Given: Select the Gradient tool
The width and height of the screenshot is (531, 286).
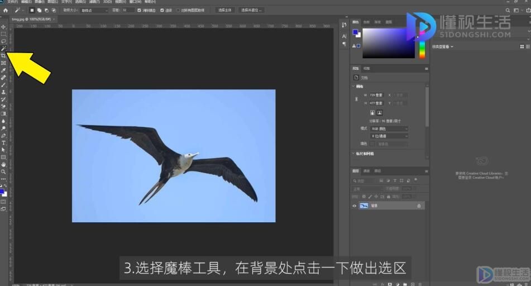Looking at the screenshot, I should [3, 114].
